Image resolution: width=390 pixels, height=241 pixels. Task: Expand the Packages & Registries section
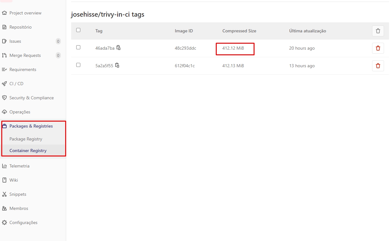click(31, 126)
